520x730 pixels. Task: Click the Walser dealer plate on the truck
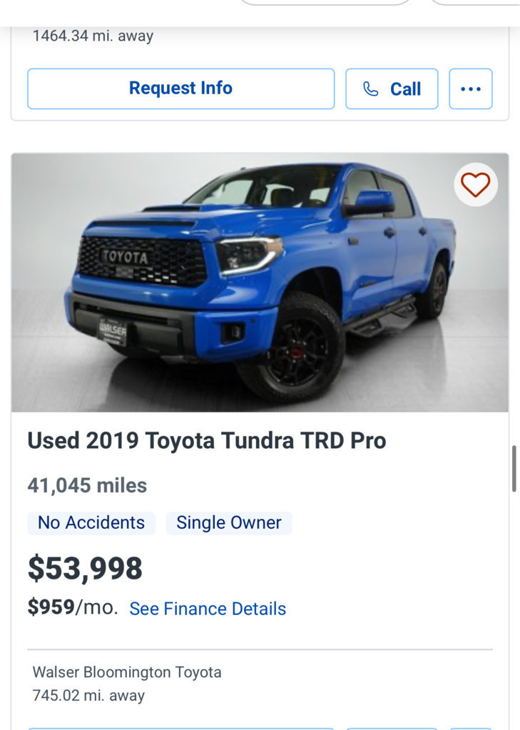pyautogui.click(x=112, y=331)
